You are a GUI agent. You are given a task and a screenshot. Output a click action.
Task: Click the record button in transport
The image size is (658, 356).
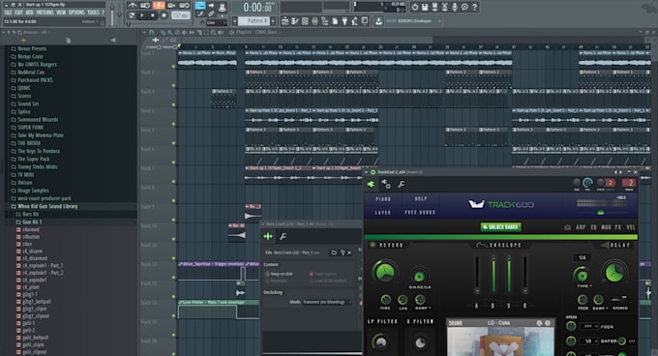point(164,15)
